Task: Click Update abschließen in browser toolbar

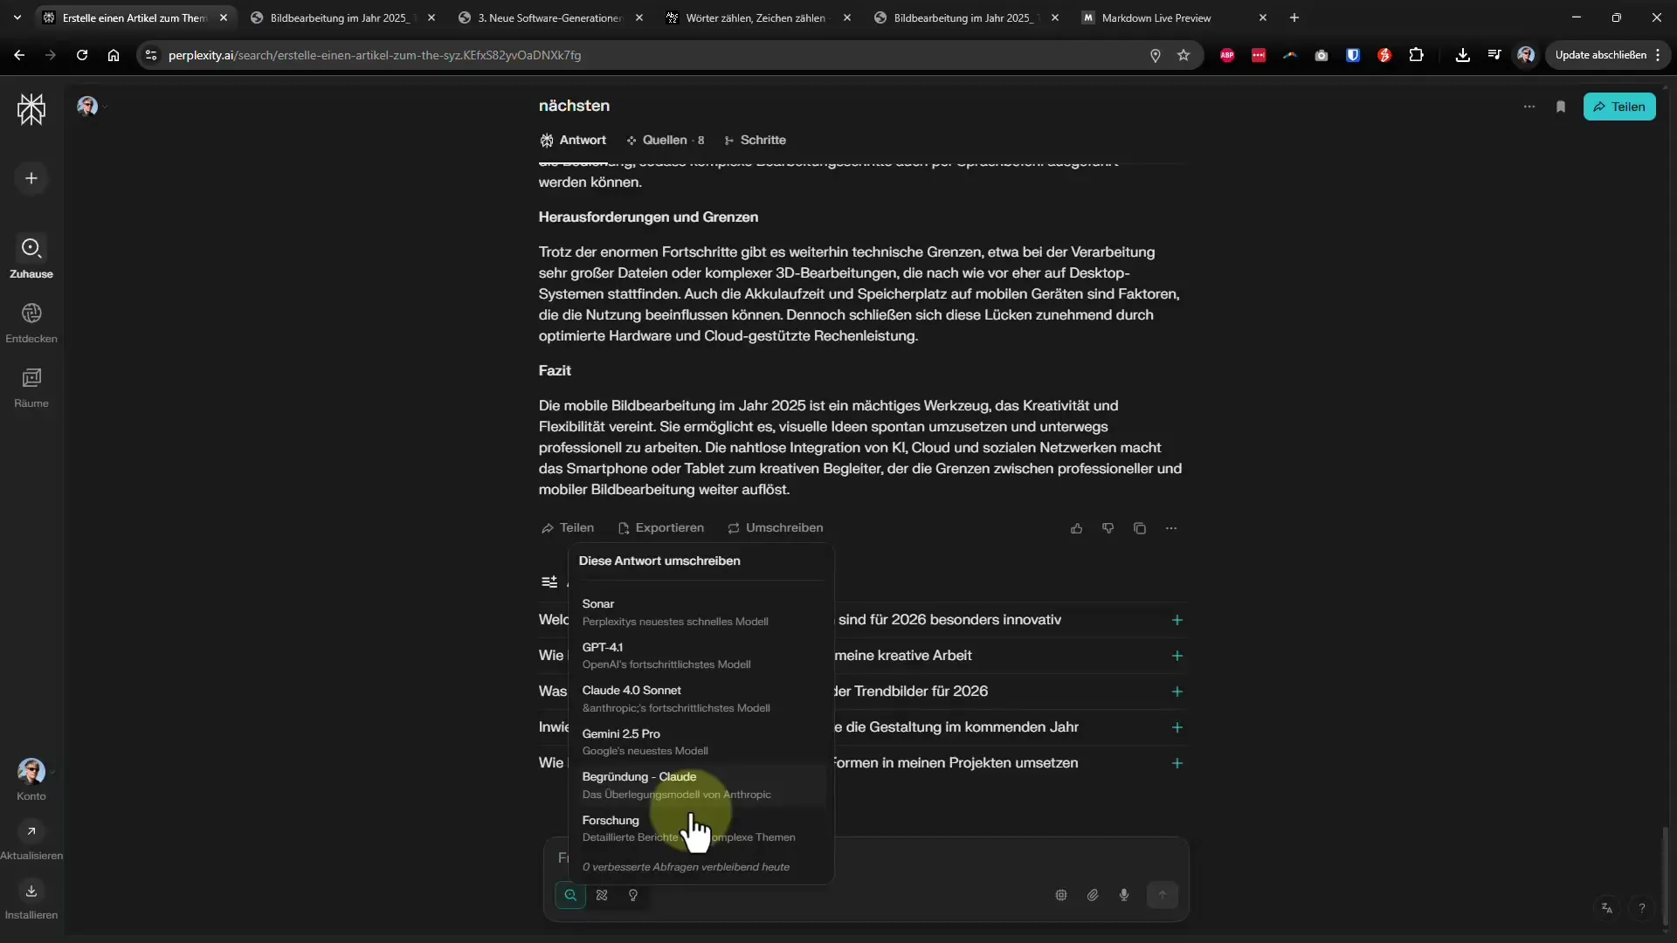Action: pos(1609,55)
